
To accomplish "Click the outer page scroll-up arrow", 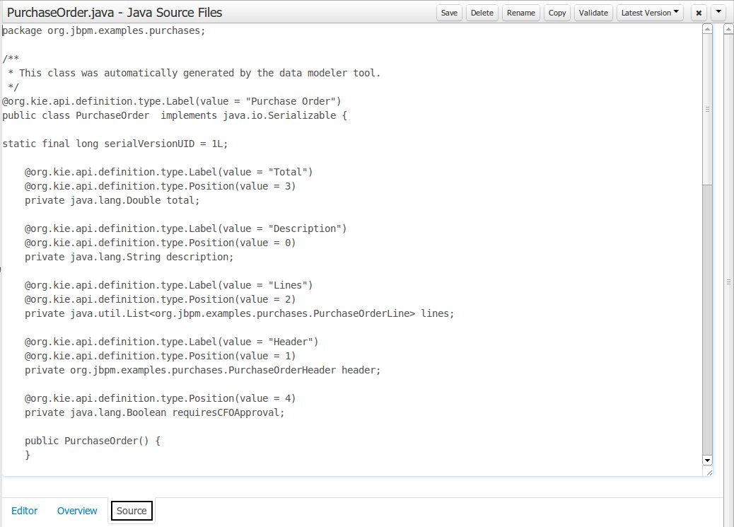I will coord(728,29).
